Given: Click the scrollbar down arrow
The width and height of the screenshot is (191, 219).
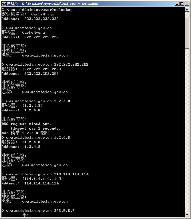Looking at the screenshot, I should coord(187,215).
